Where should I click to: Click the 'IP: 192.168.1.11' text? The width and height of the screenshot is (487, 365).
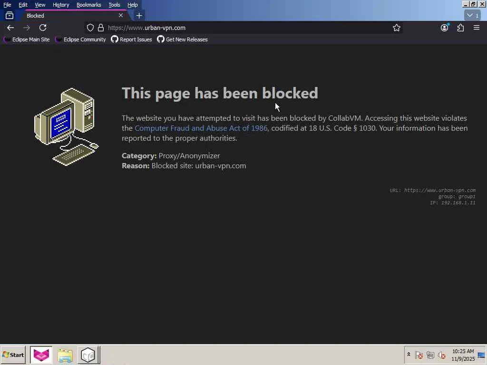tap(453, 202)
